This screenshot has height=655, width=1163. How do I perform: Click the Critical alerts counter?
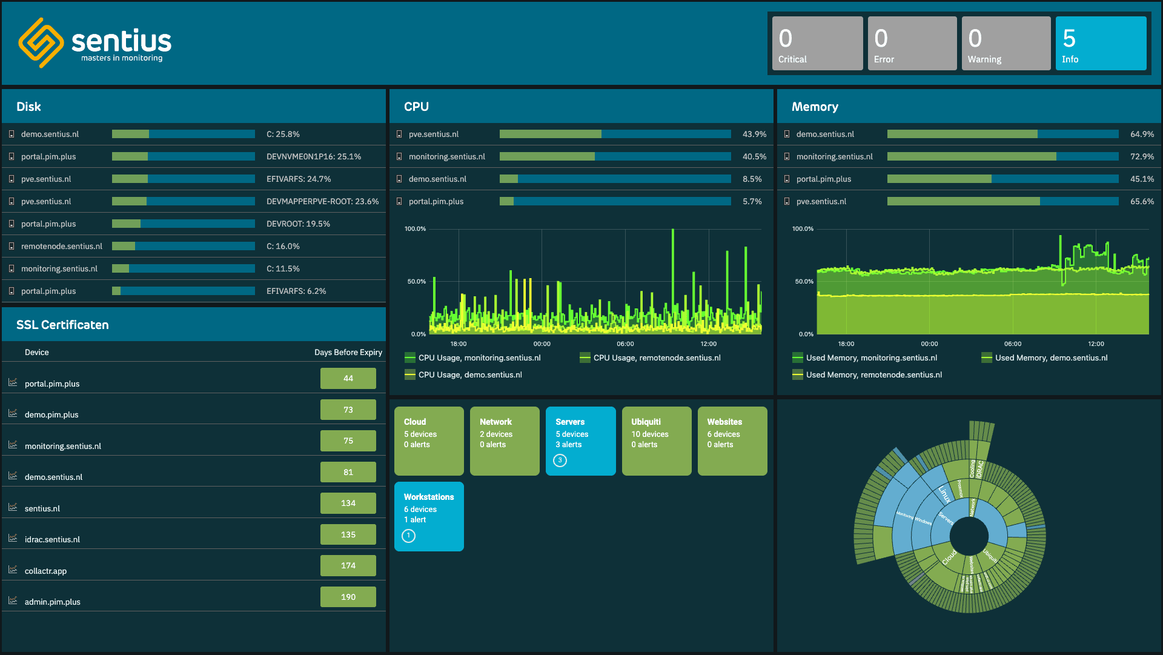[817, 43]
